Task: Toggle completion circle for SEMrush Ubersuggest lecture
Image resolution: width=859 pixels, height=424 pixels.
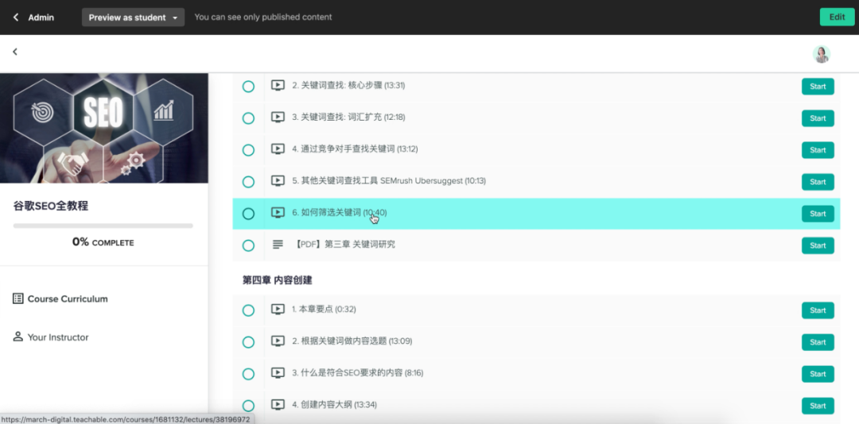Action: pos(248,182)
